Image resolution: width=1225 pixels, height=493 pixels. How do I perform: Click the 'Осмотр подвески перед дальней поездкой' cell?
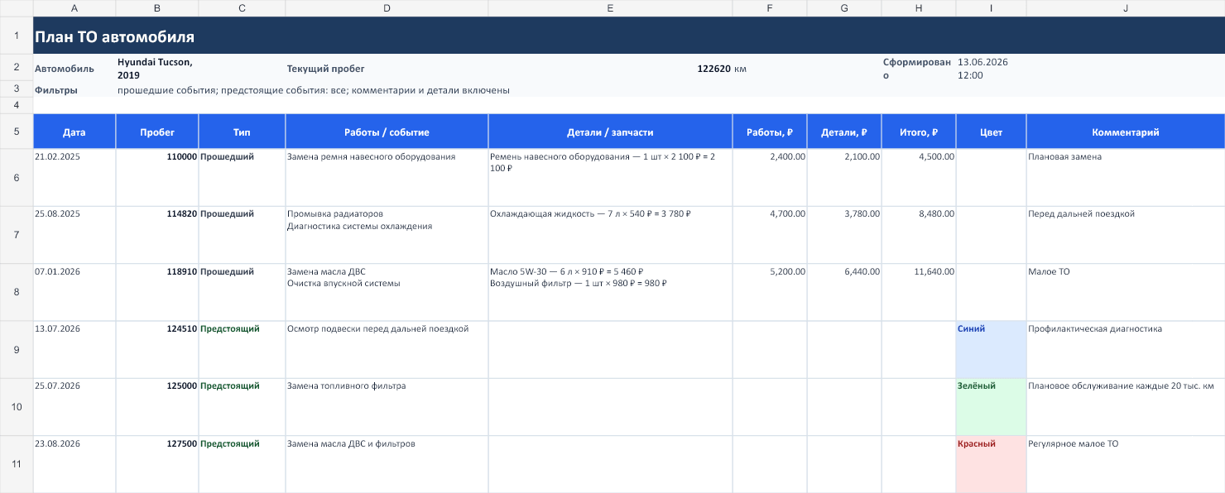pos(387,350)
